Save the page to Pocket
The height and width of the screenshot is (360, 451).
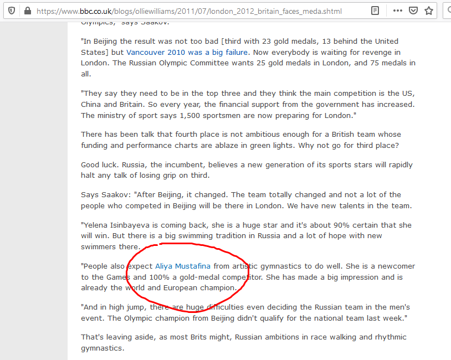click(413, 11)
